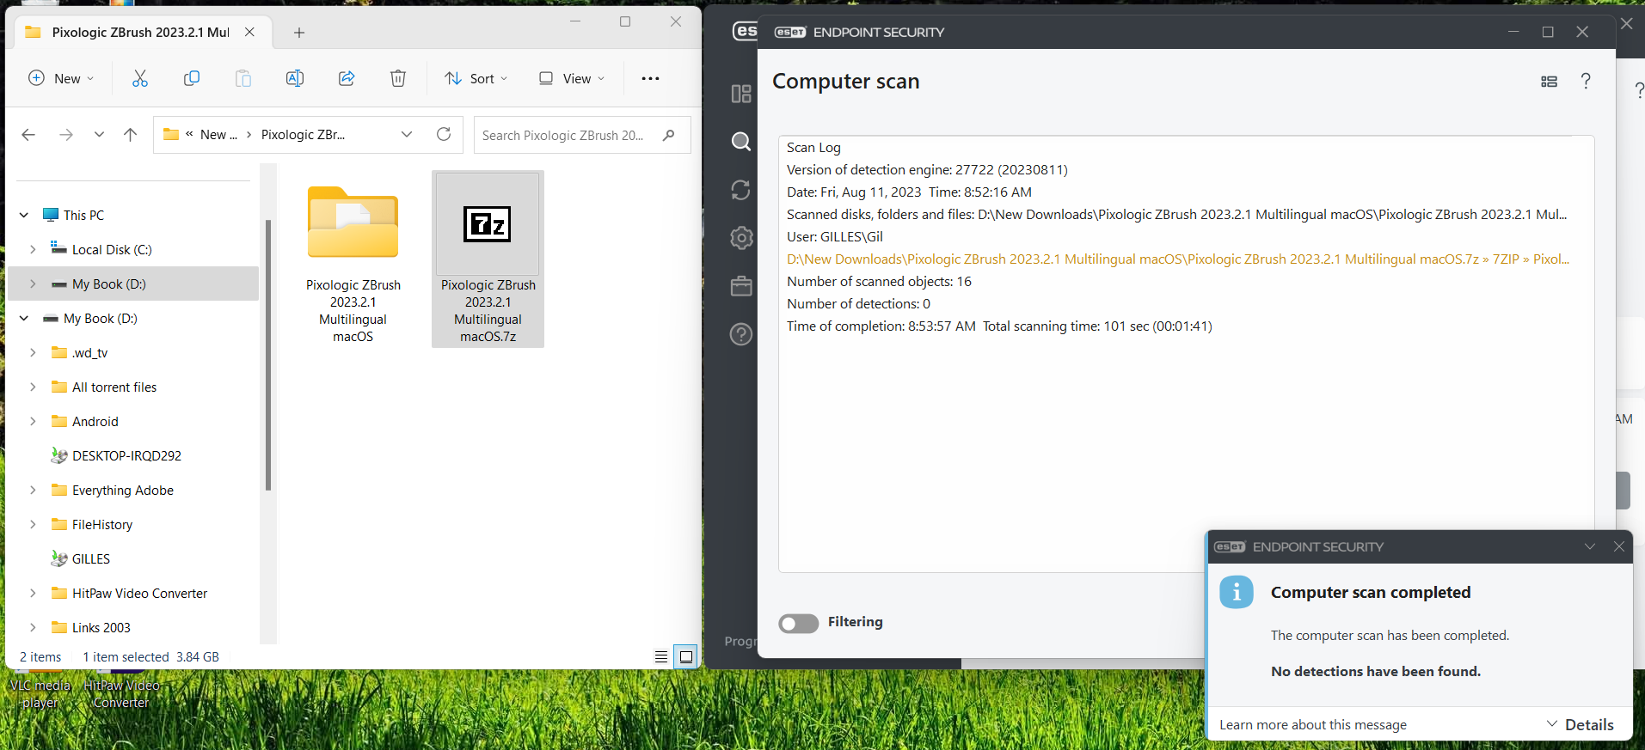Click the search magnifier icon in Explorer
The width and height of the screenshot is (1645, 750).
click(669, 135)
